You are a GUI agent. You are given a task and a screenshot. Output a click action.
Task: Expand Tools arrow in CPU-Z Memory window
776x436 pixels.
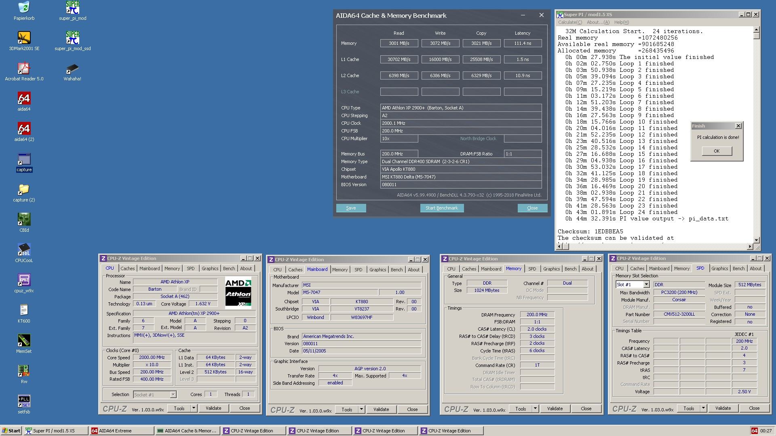(x=535, y=409)
